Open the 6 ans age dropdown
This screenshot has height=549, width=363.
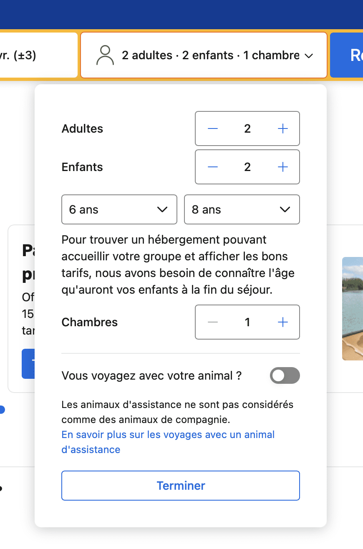pos(119,209)
